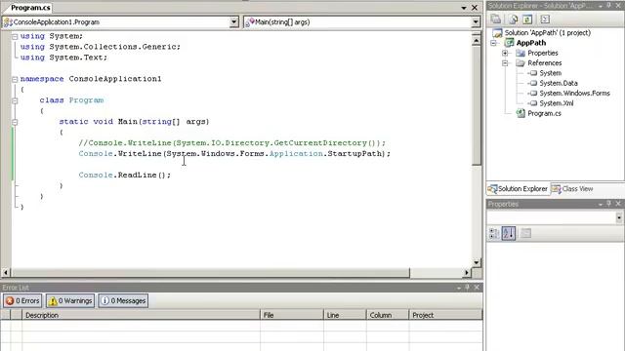Close the Program.cs document with the X
The height and width of the screenshot is (351, 625).
[475, 8]
